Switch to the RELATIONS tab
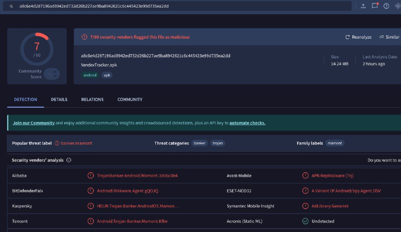Screen dimensions: 401x232 click(x=92, y=100)
